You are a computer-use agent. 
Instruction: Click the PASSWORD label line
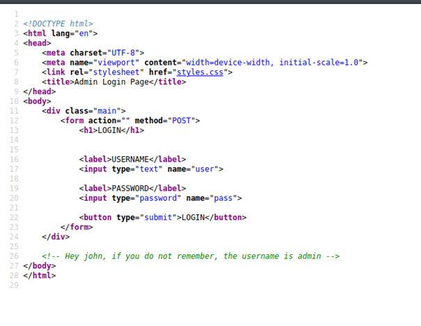132,188
